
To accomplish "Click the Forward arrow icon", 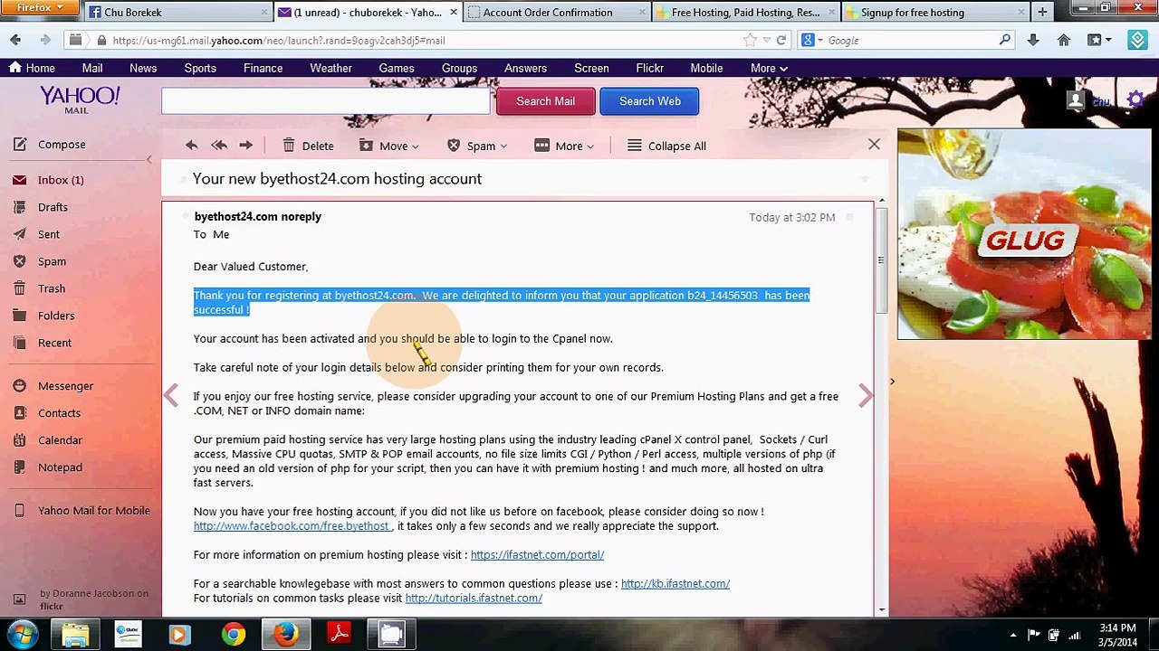I will [x=245, y=146].
